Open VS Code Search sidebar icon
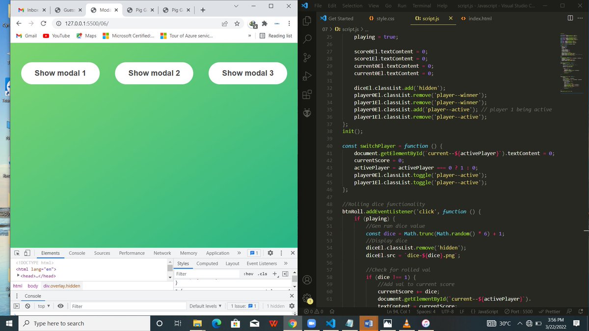This screenshot has width=589, height=331. click(308, 39)
